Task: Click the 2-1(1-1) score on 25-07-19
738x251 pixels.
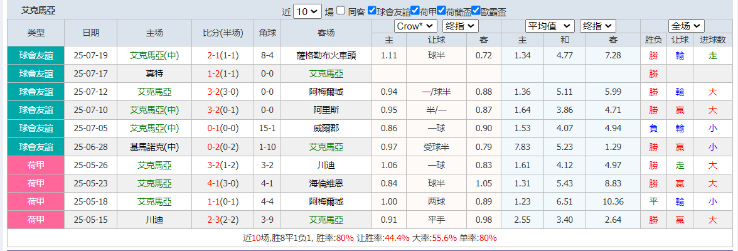Action: coord(223,55)
